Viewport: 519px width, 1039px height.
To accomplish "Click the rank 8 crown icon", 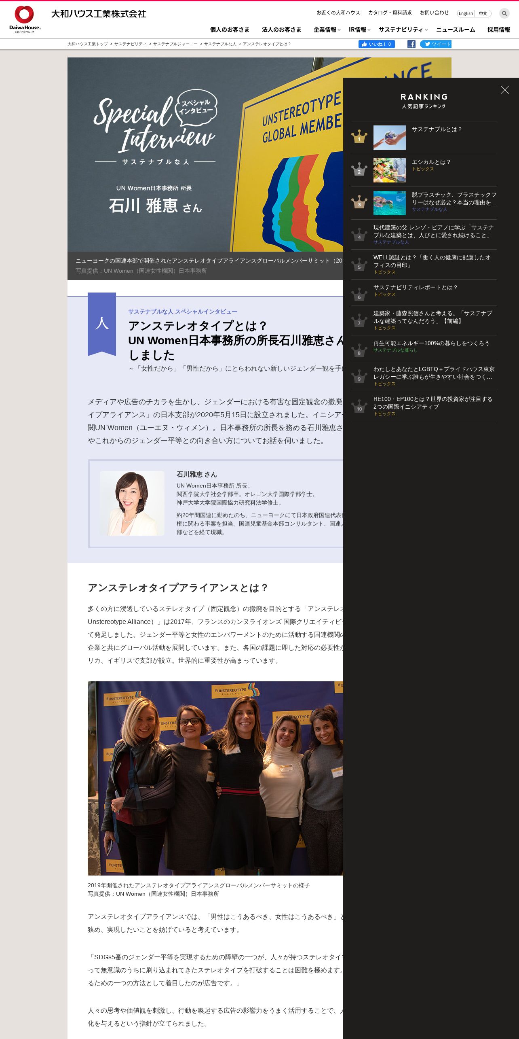I will [x=359, y=350].
